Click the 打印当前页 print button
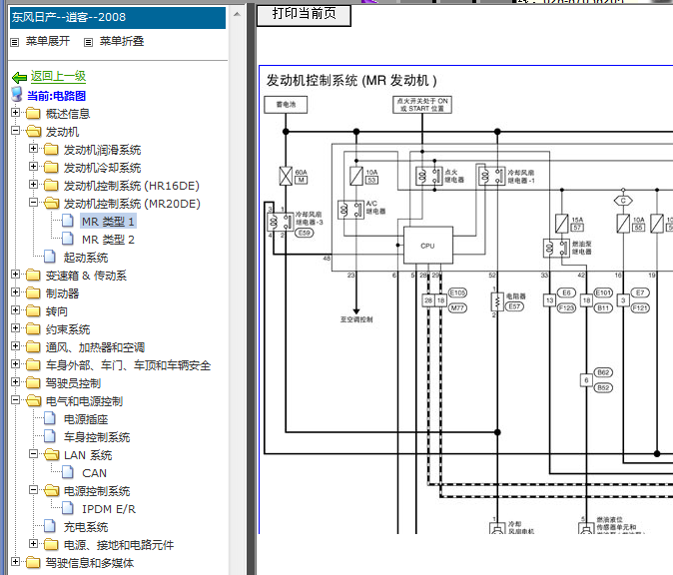 [304, 14]
